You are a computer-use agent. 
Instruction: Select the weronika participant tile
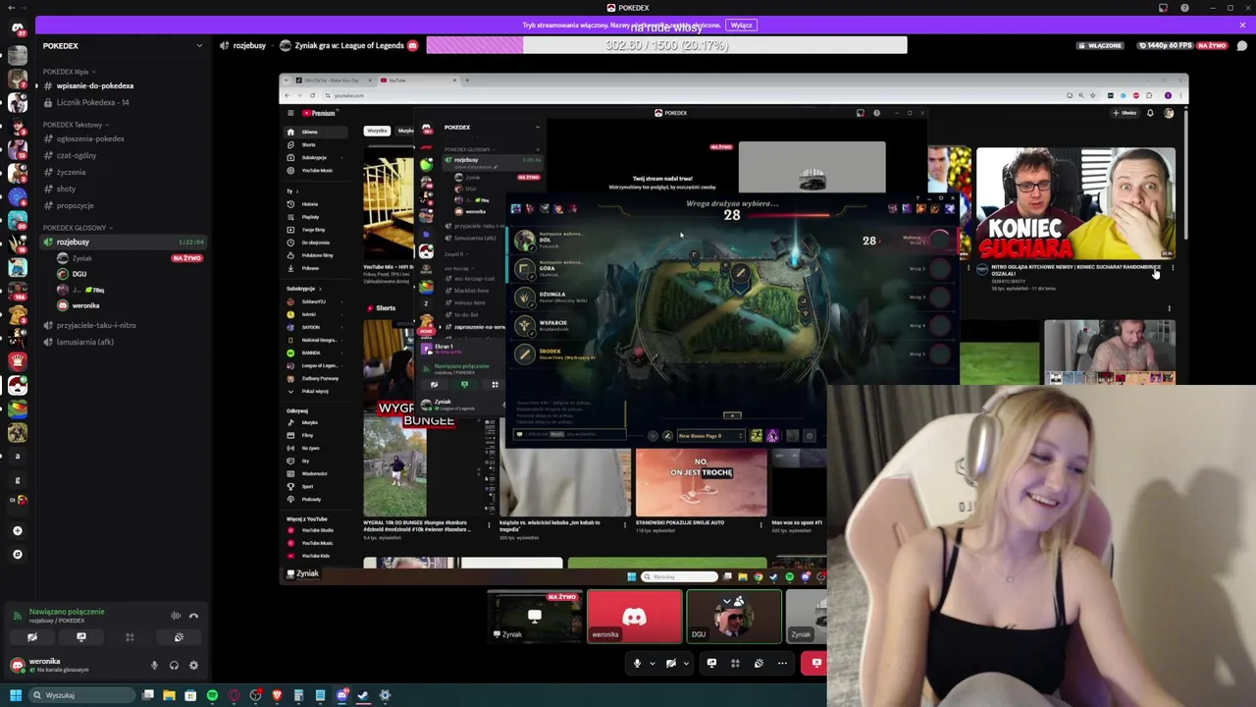(635, 618)
